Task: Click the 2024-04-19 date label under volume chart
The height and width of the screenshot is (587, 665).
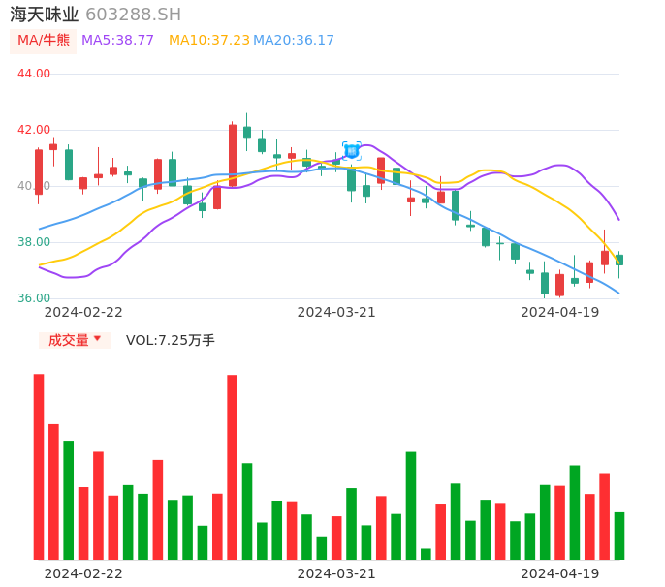Action: pos(560,573)
